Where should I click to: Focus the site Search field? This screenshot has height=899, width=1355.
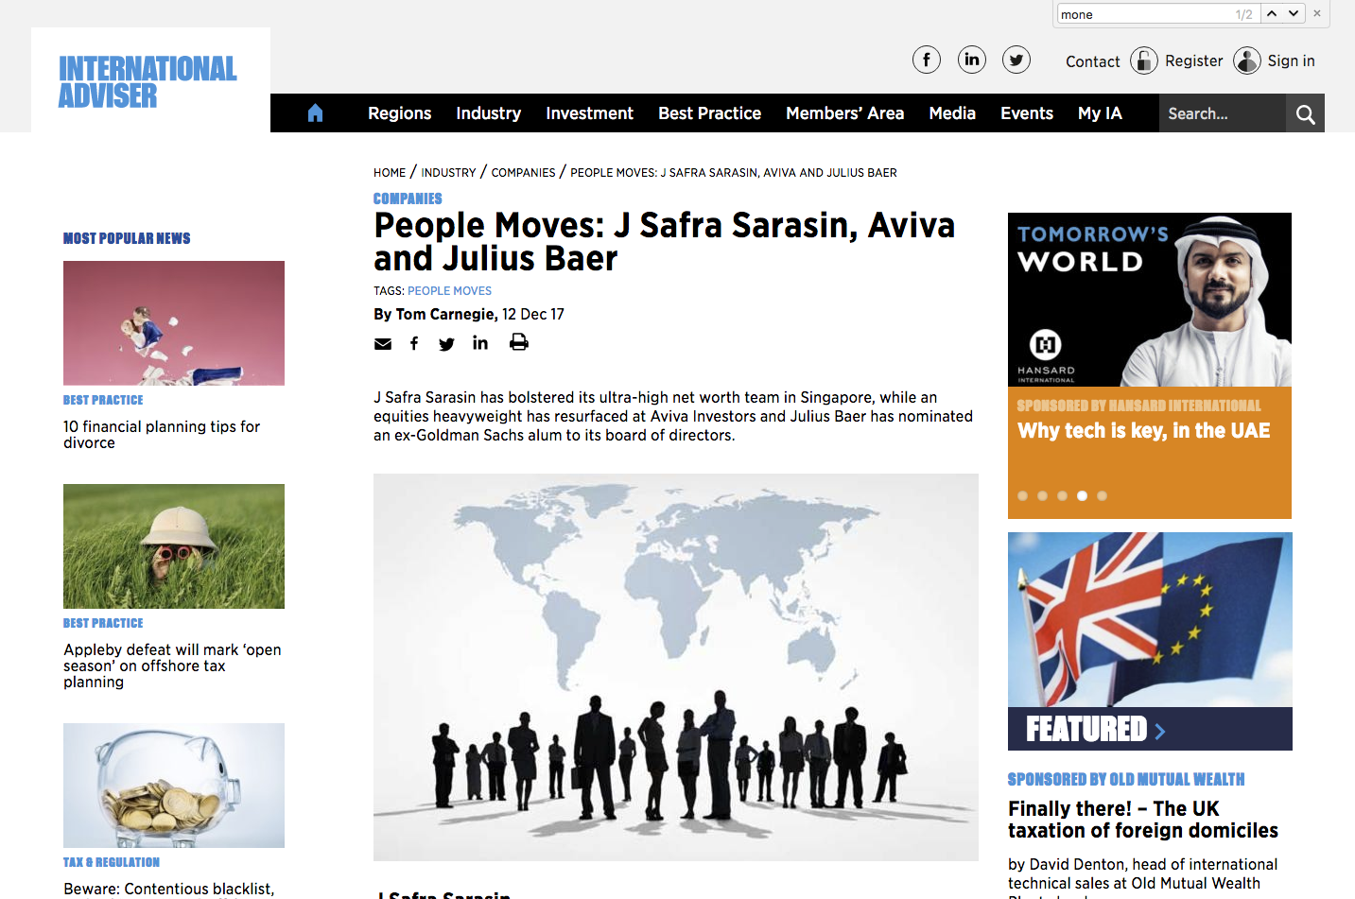1222,113
